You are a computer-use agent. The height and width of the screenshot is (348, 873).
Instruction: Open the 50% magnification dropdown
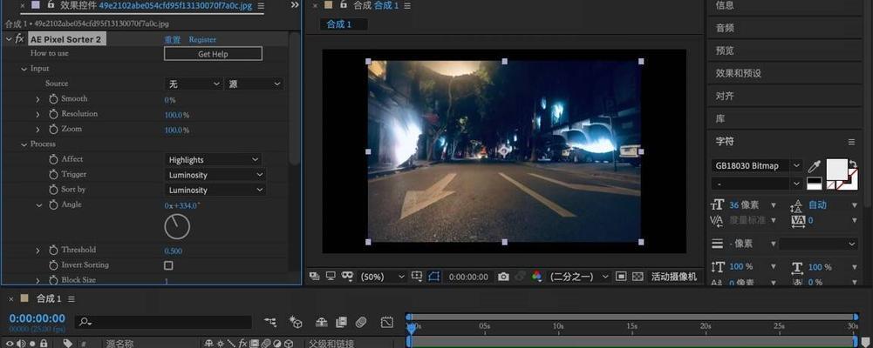(x=382, y=277)
